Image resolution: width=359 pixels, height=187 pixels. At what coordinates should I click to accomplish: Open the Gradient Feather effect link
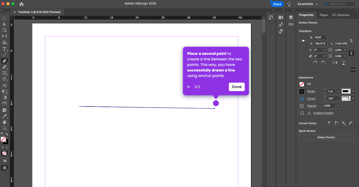[324, 113]
